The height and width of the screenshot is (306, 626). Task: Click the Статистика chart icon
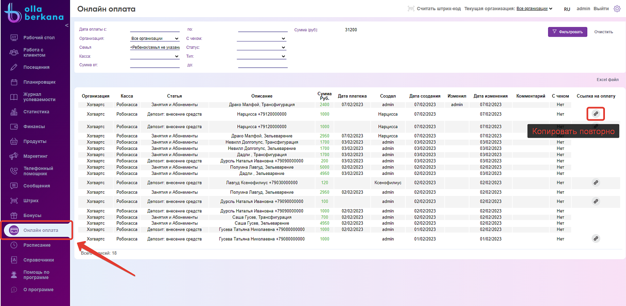point(14,112)
